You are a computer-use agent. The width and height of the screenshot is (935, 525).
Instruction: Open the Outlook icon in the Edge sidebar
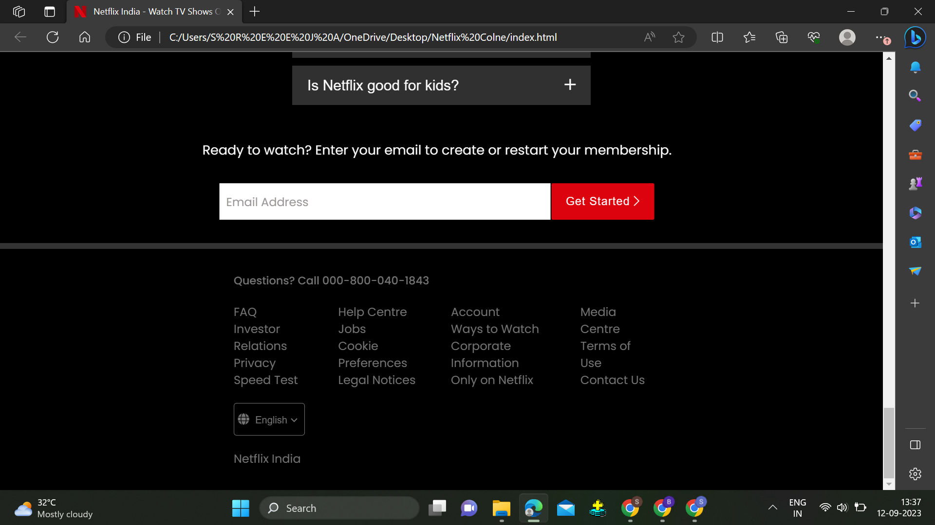coord(915,242)
